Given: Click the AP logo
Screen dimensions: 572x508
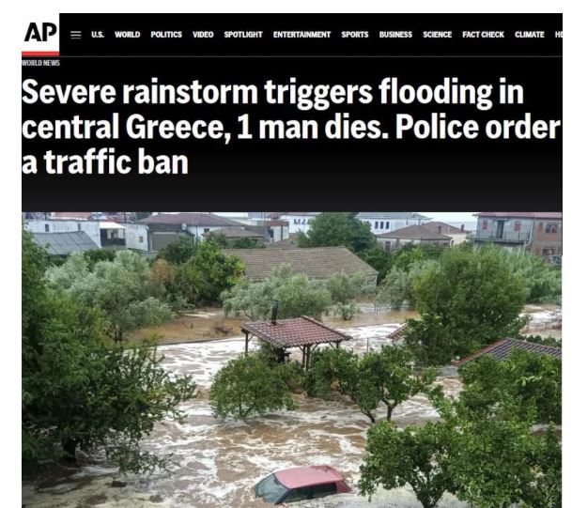Looking at the screenshot, I should (40, 35).
